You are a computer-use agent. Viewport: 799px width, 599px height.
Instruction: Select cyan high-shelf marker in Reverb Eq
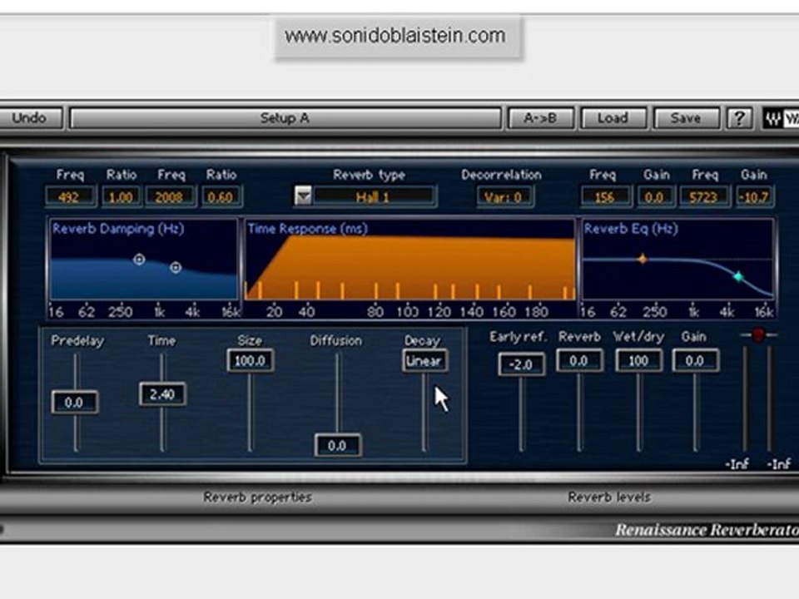pos(738,276)
